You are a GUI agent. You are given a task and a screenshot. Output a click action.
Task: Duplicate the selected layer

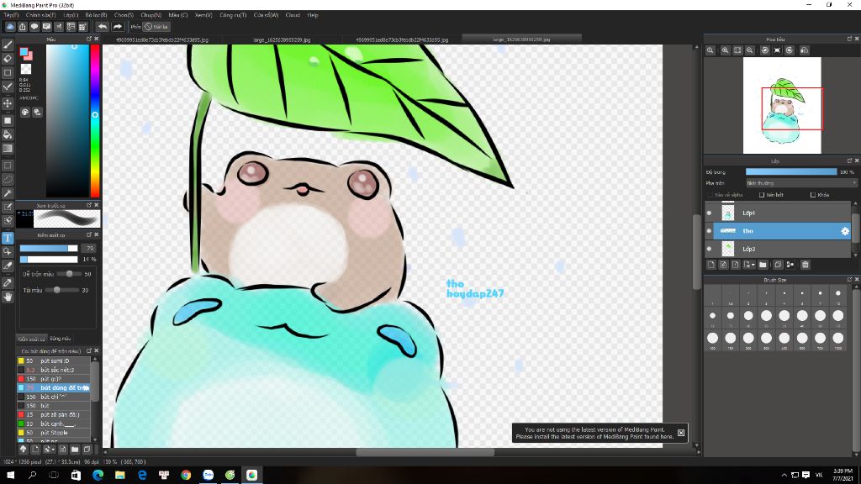click(778, 265)
